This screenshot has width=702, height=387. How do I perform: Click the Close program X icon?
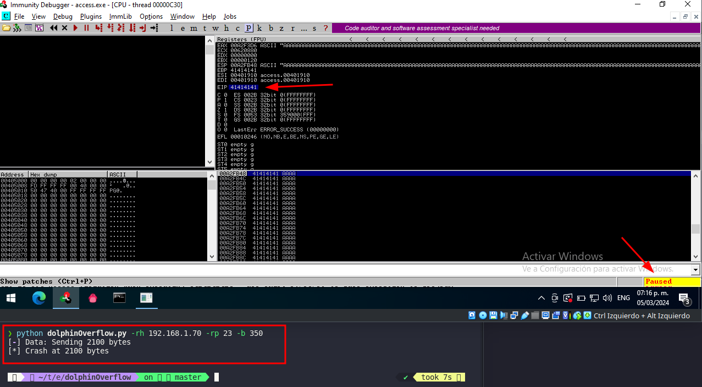[x=64, y=28]
